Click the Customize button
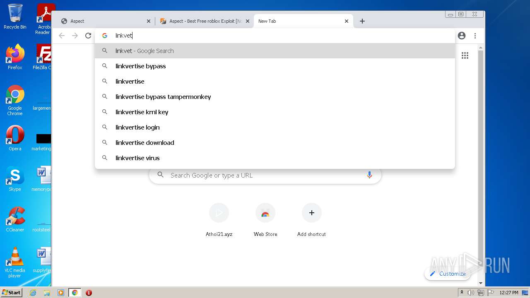Screen dimensions: 530x298 (x=448, y=274)
